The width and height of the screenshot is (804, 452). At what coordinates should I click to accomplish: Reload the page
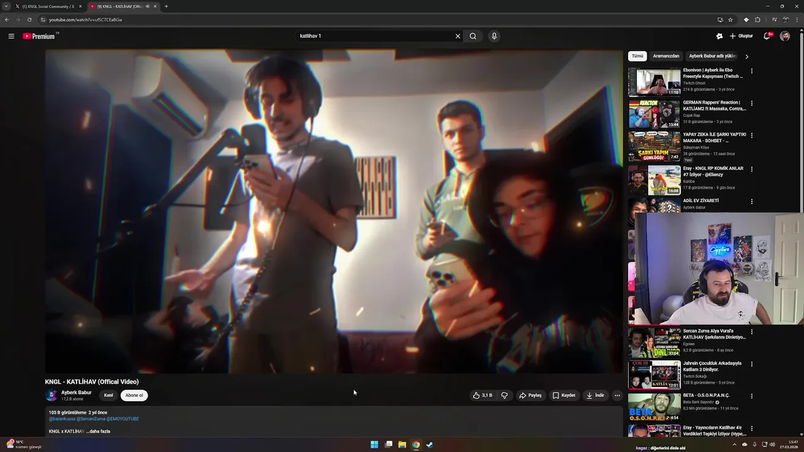(30, 20)
